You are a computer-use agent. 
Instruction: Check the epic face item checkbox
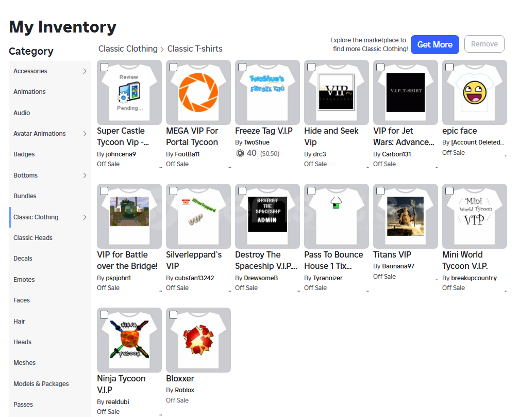[449, 67]
